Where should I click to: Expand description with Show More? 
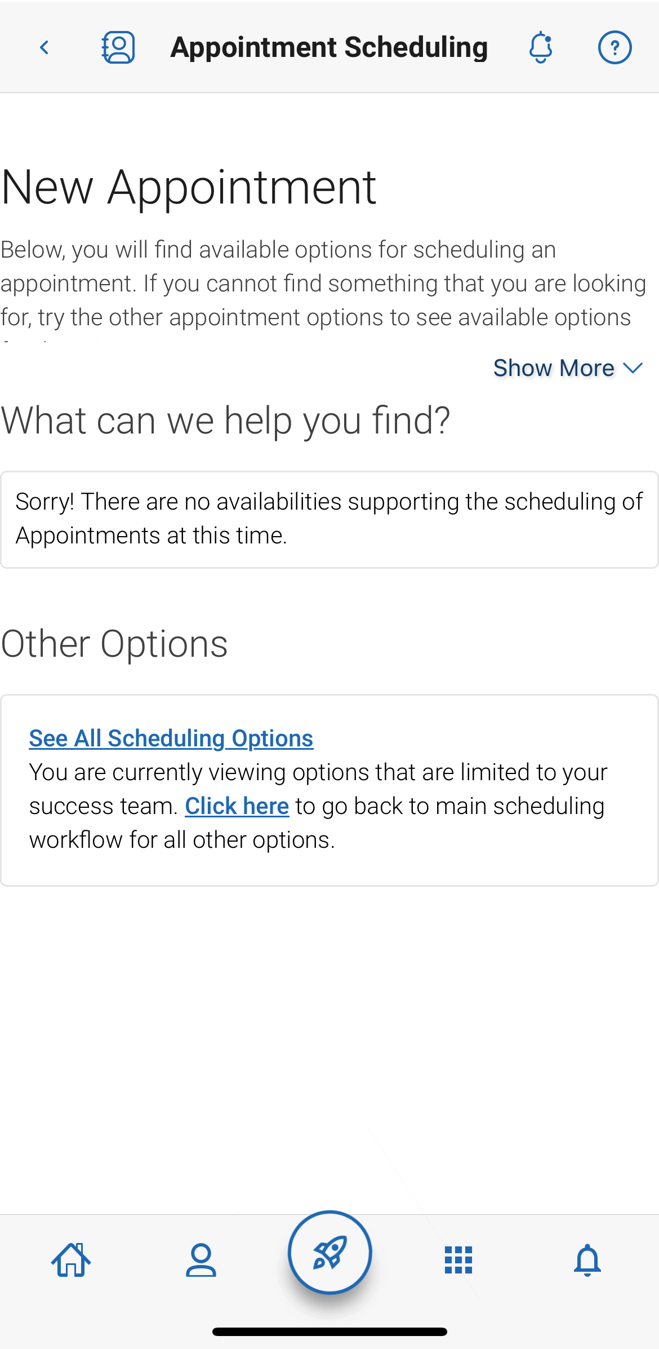pyautogui.click(x=554, y=368)
